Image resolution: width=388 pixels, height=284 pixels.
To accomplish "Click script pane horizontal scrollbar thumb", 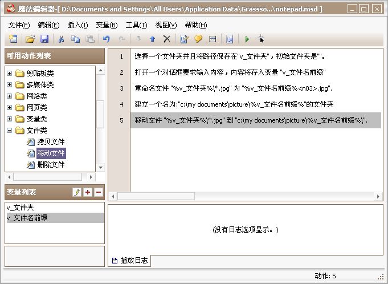I will [156, 197].
